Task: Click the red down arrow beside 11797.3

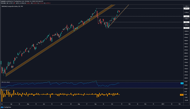Action: [x=15, y=3]
